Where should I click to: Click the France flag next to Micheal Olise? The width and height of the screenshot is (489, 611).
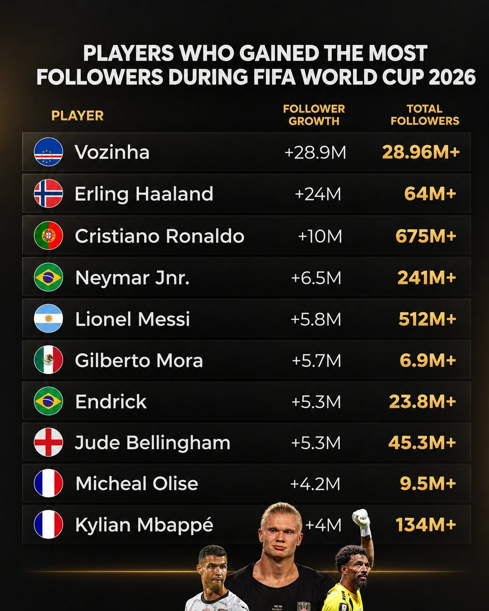point(48,483)
